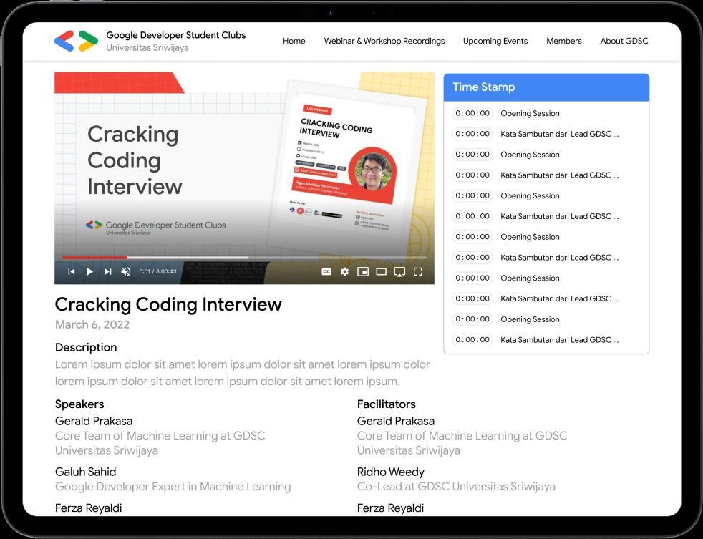Navigate to the Members page
Image resolution: width=703 pixels, height=539 pixels.
click(x=564, y=41)
